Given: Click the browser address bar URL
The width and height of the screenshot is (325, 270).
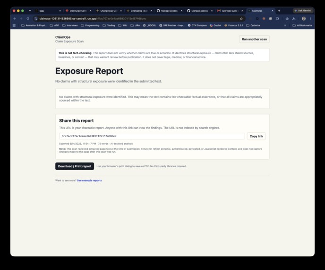Looking at the screenshot, I should pos(93,18).
